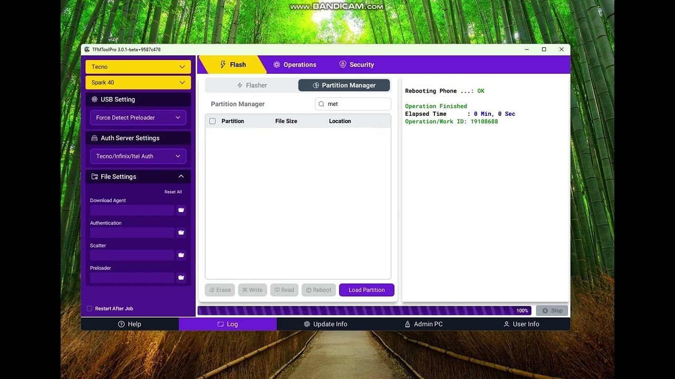The height and width of the screenshot is (379, 675).
Task: Click the Location column header
Action: pos(340,121)
